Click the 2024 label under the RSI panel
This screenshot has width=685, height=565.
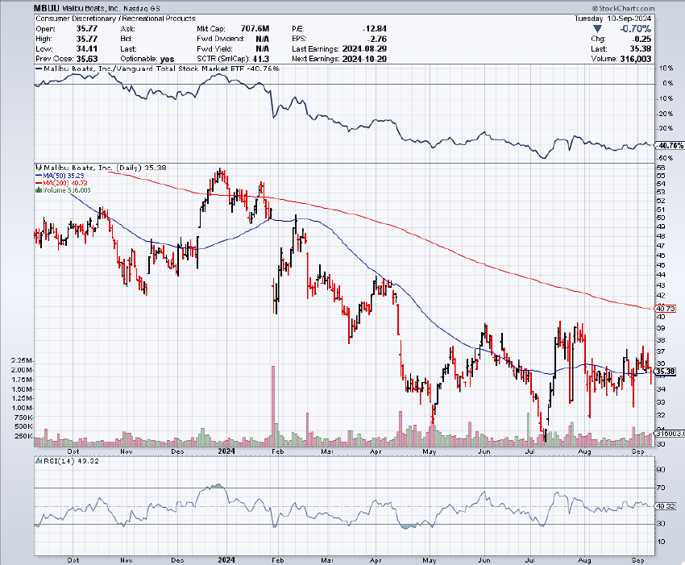[x=226, y=559]
